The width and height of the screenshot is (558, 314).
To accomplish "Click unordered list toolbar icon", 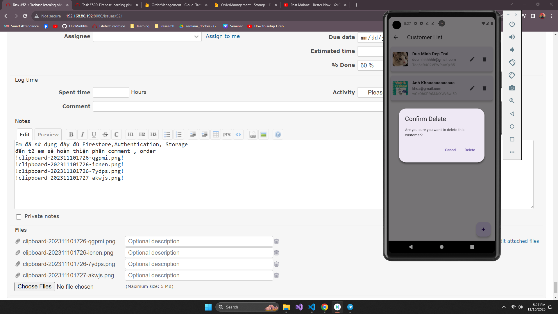I will pos(167,134).
